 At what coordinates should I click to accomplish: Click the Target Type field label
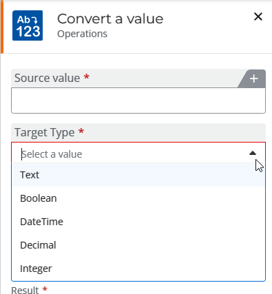pyautogui.click(x=45, y=133)
